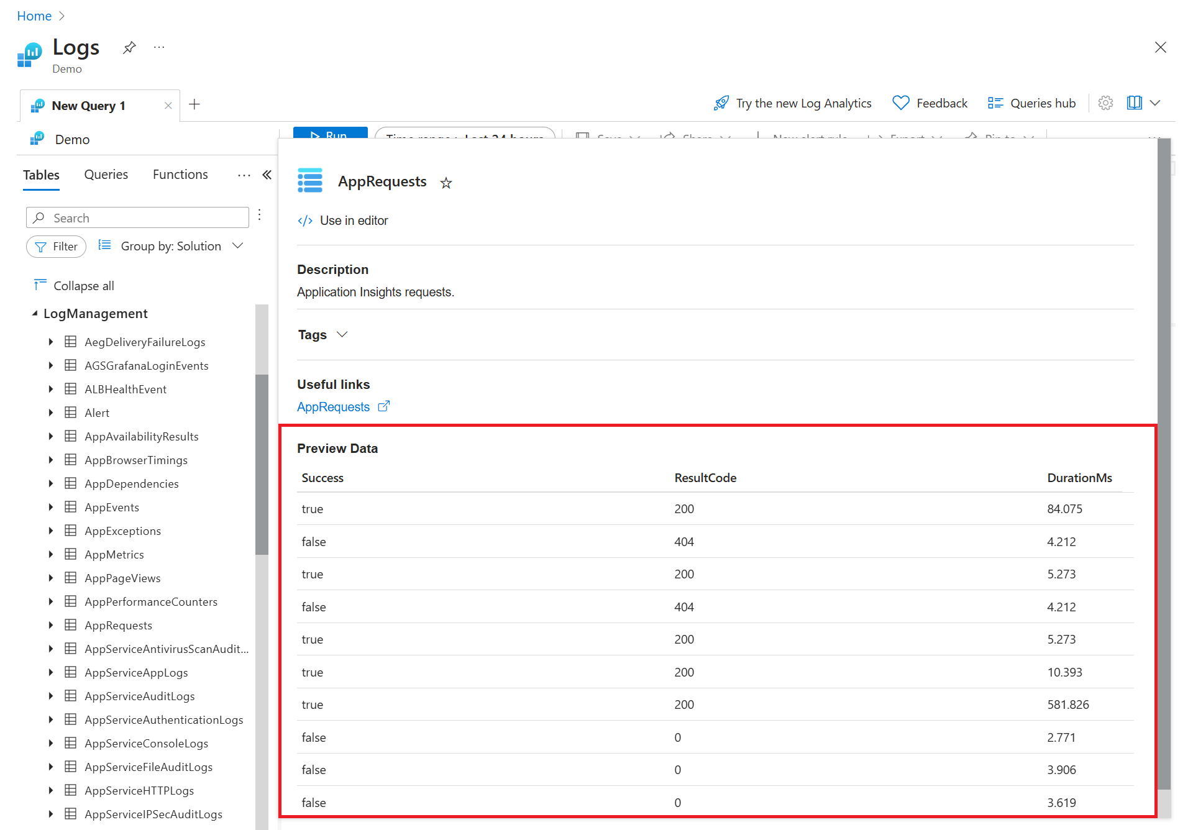Add a new query tab
The image size is (1193, 830).
point(194,104)
